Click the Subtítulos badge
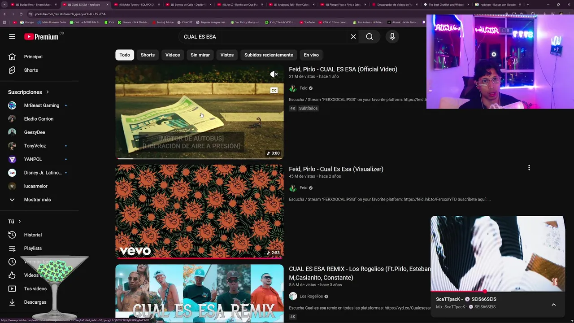 point(308,109)
